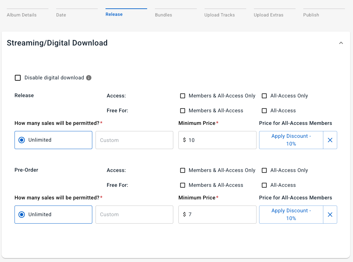Image resolution: width=353 pixels, height=262 pixels.
Task: Jump to the Upload Tracks step
Action: pos(219,15)
